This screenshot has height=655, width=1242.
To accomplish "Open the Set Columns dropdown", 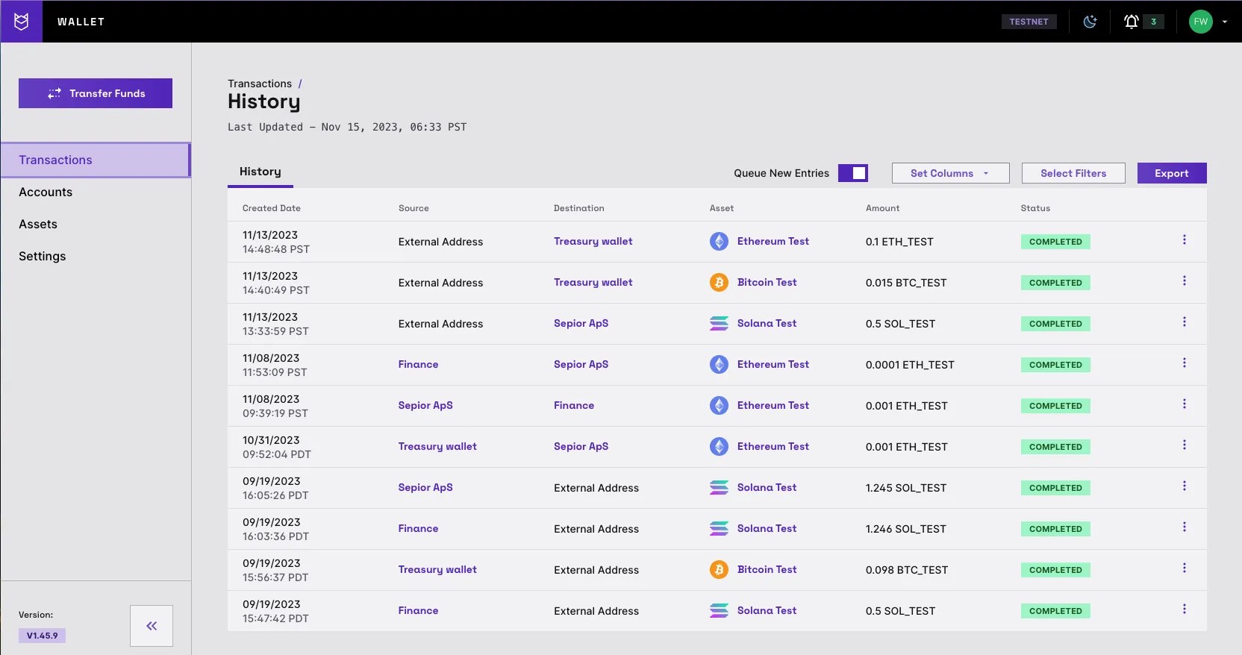I will click(950, 173).
